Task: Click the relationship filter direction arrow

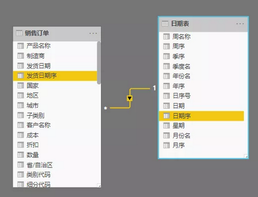Action: [130, 98]
